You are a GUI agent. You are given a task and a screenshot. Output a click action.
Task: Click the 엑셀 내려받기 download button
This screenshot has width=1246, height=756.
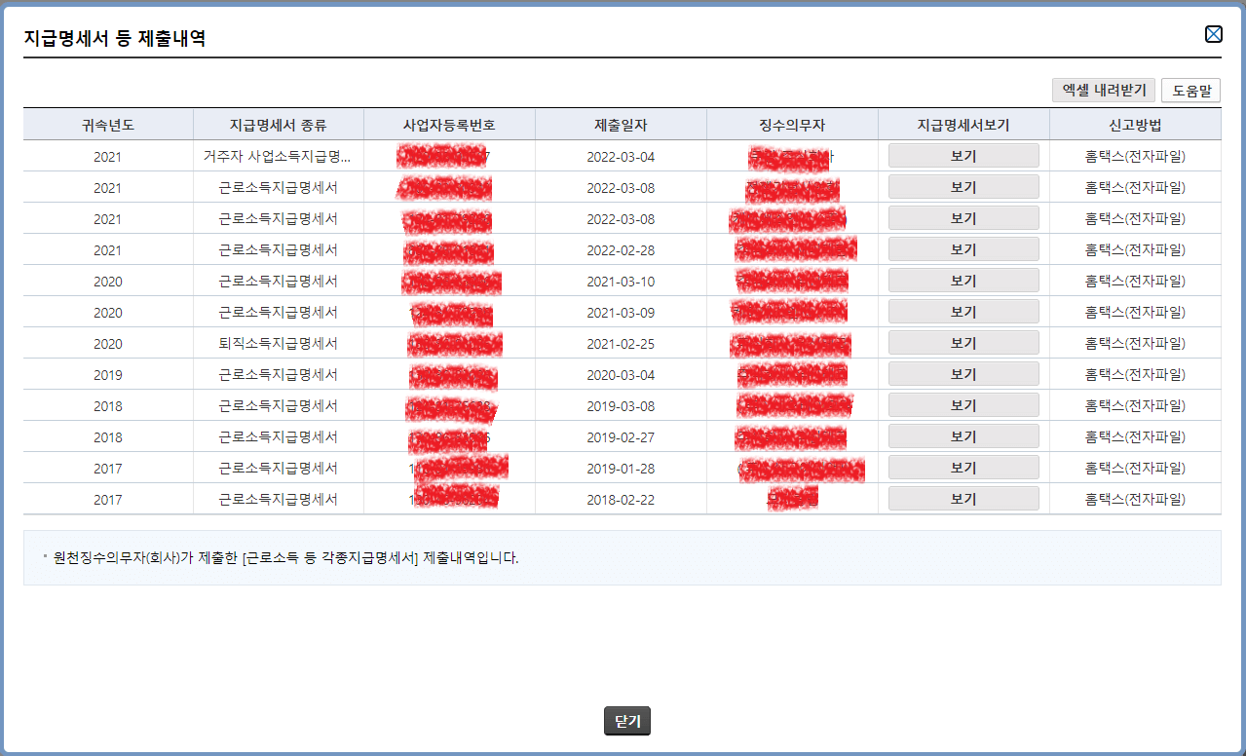tap(1102, 90)
